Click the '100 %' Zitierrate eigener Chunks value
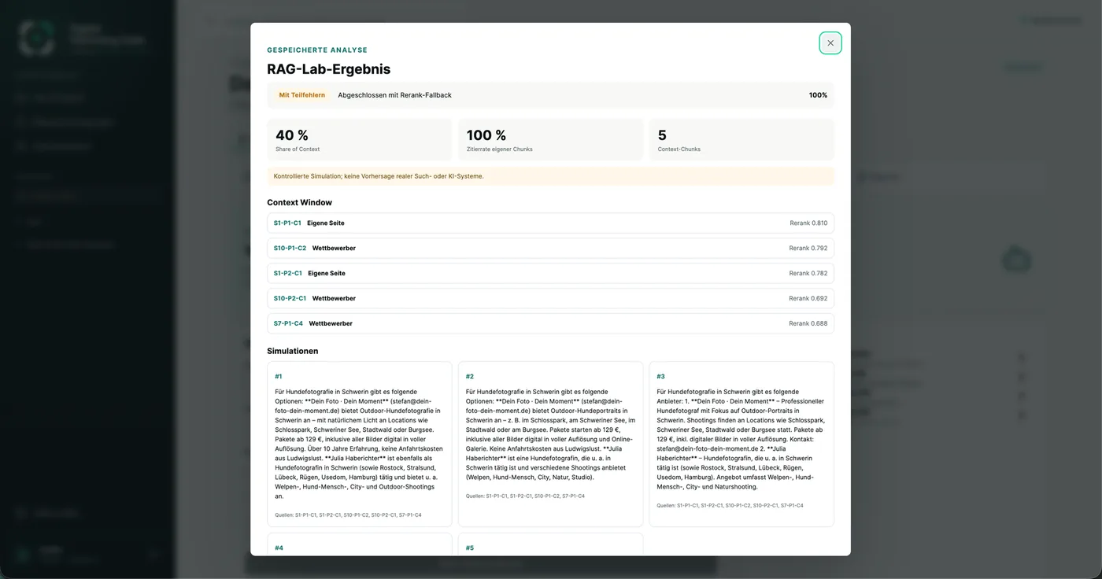 tap(486, 135)
